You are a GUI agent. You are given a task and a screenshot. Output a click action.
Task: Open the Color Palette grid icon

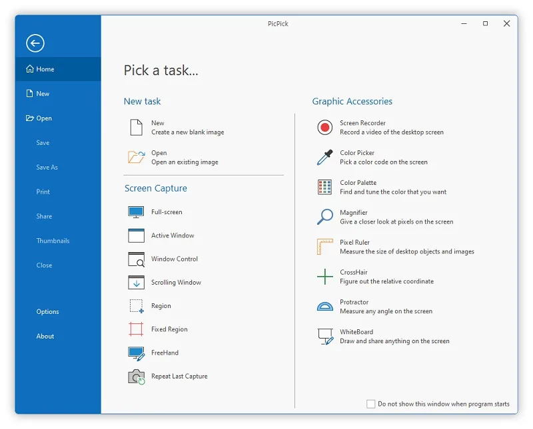click(x=324, y=188)
